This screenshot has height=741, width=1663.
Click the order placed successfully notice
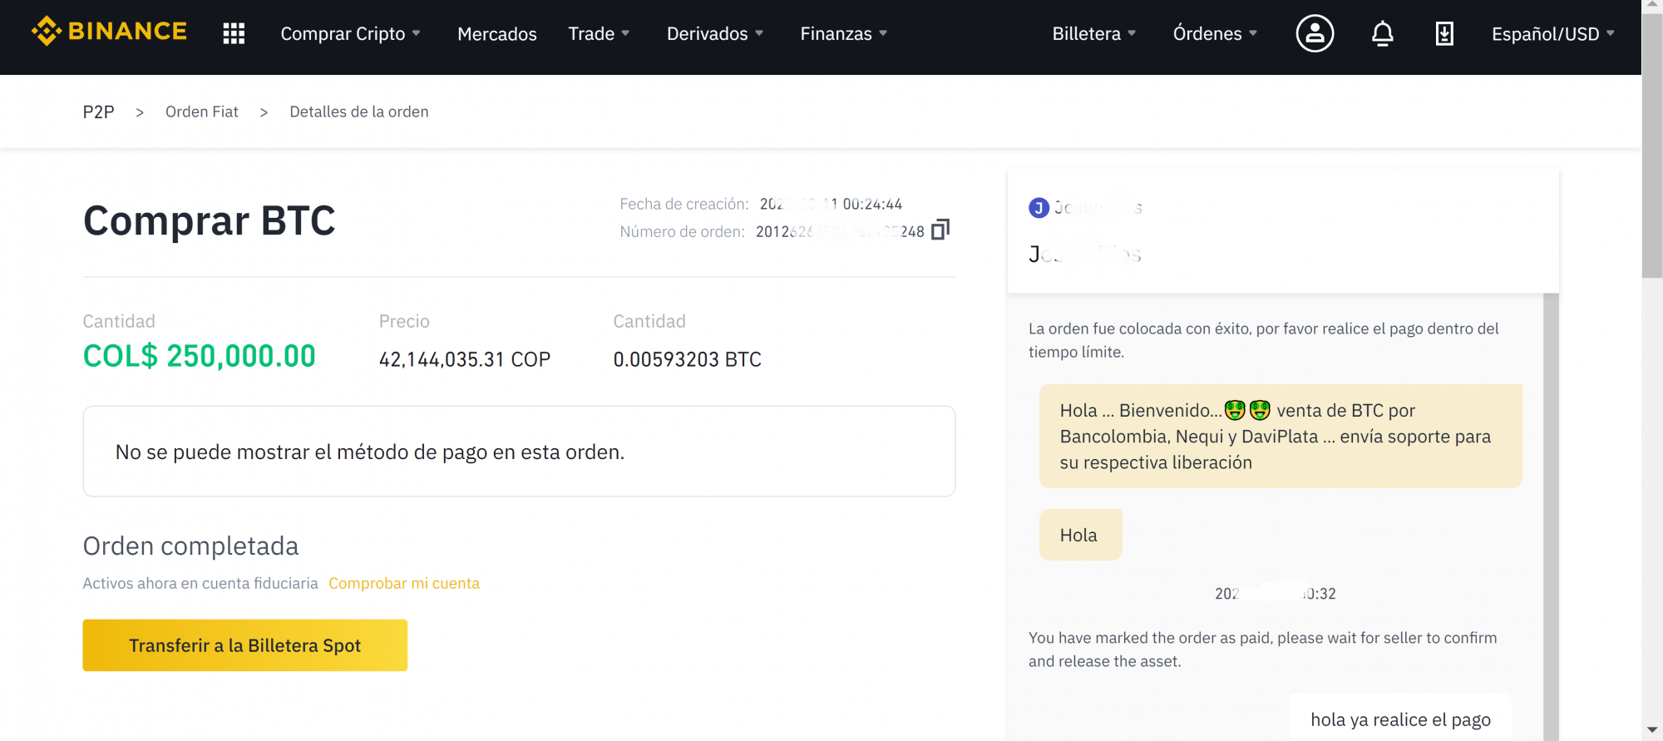(1264, 340)
